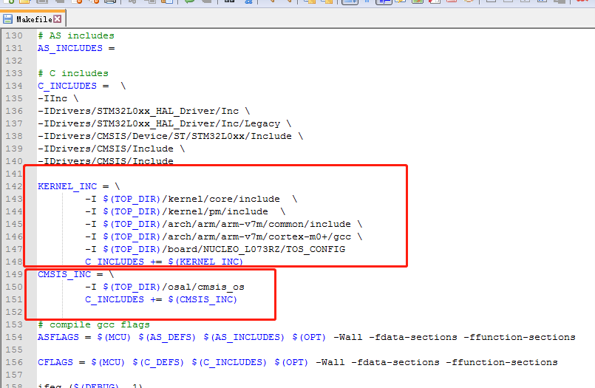Viewport: 595px width, 388px height.
Task: Open Find with the binoculars icon
Action: [229, 1]
